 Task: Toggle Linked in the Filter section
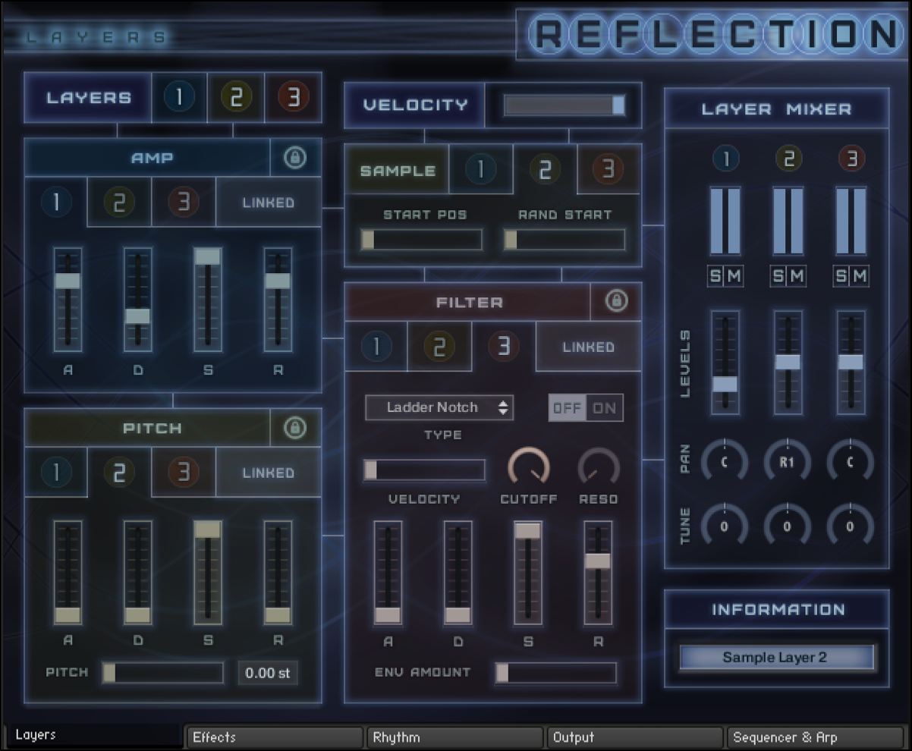589,347
